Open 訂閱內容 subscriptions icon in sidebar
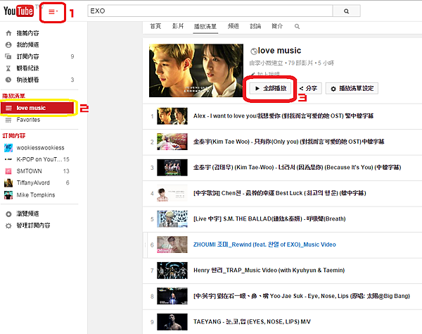The width and height of the screenshot is (422, 334). [8, 56]
